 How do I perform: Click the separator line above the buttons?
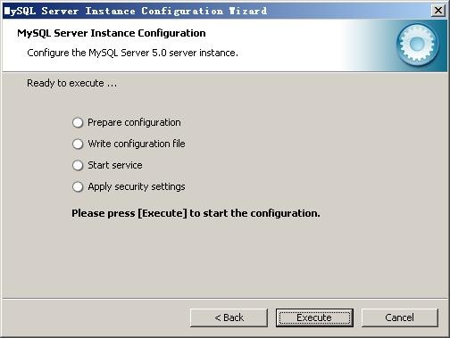point(225,299)
